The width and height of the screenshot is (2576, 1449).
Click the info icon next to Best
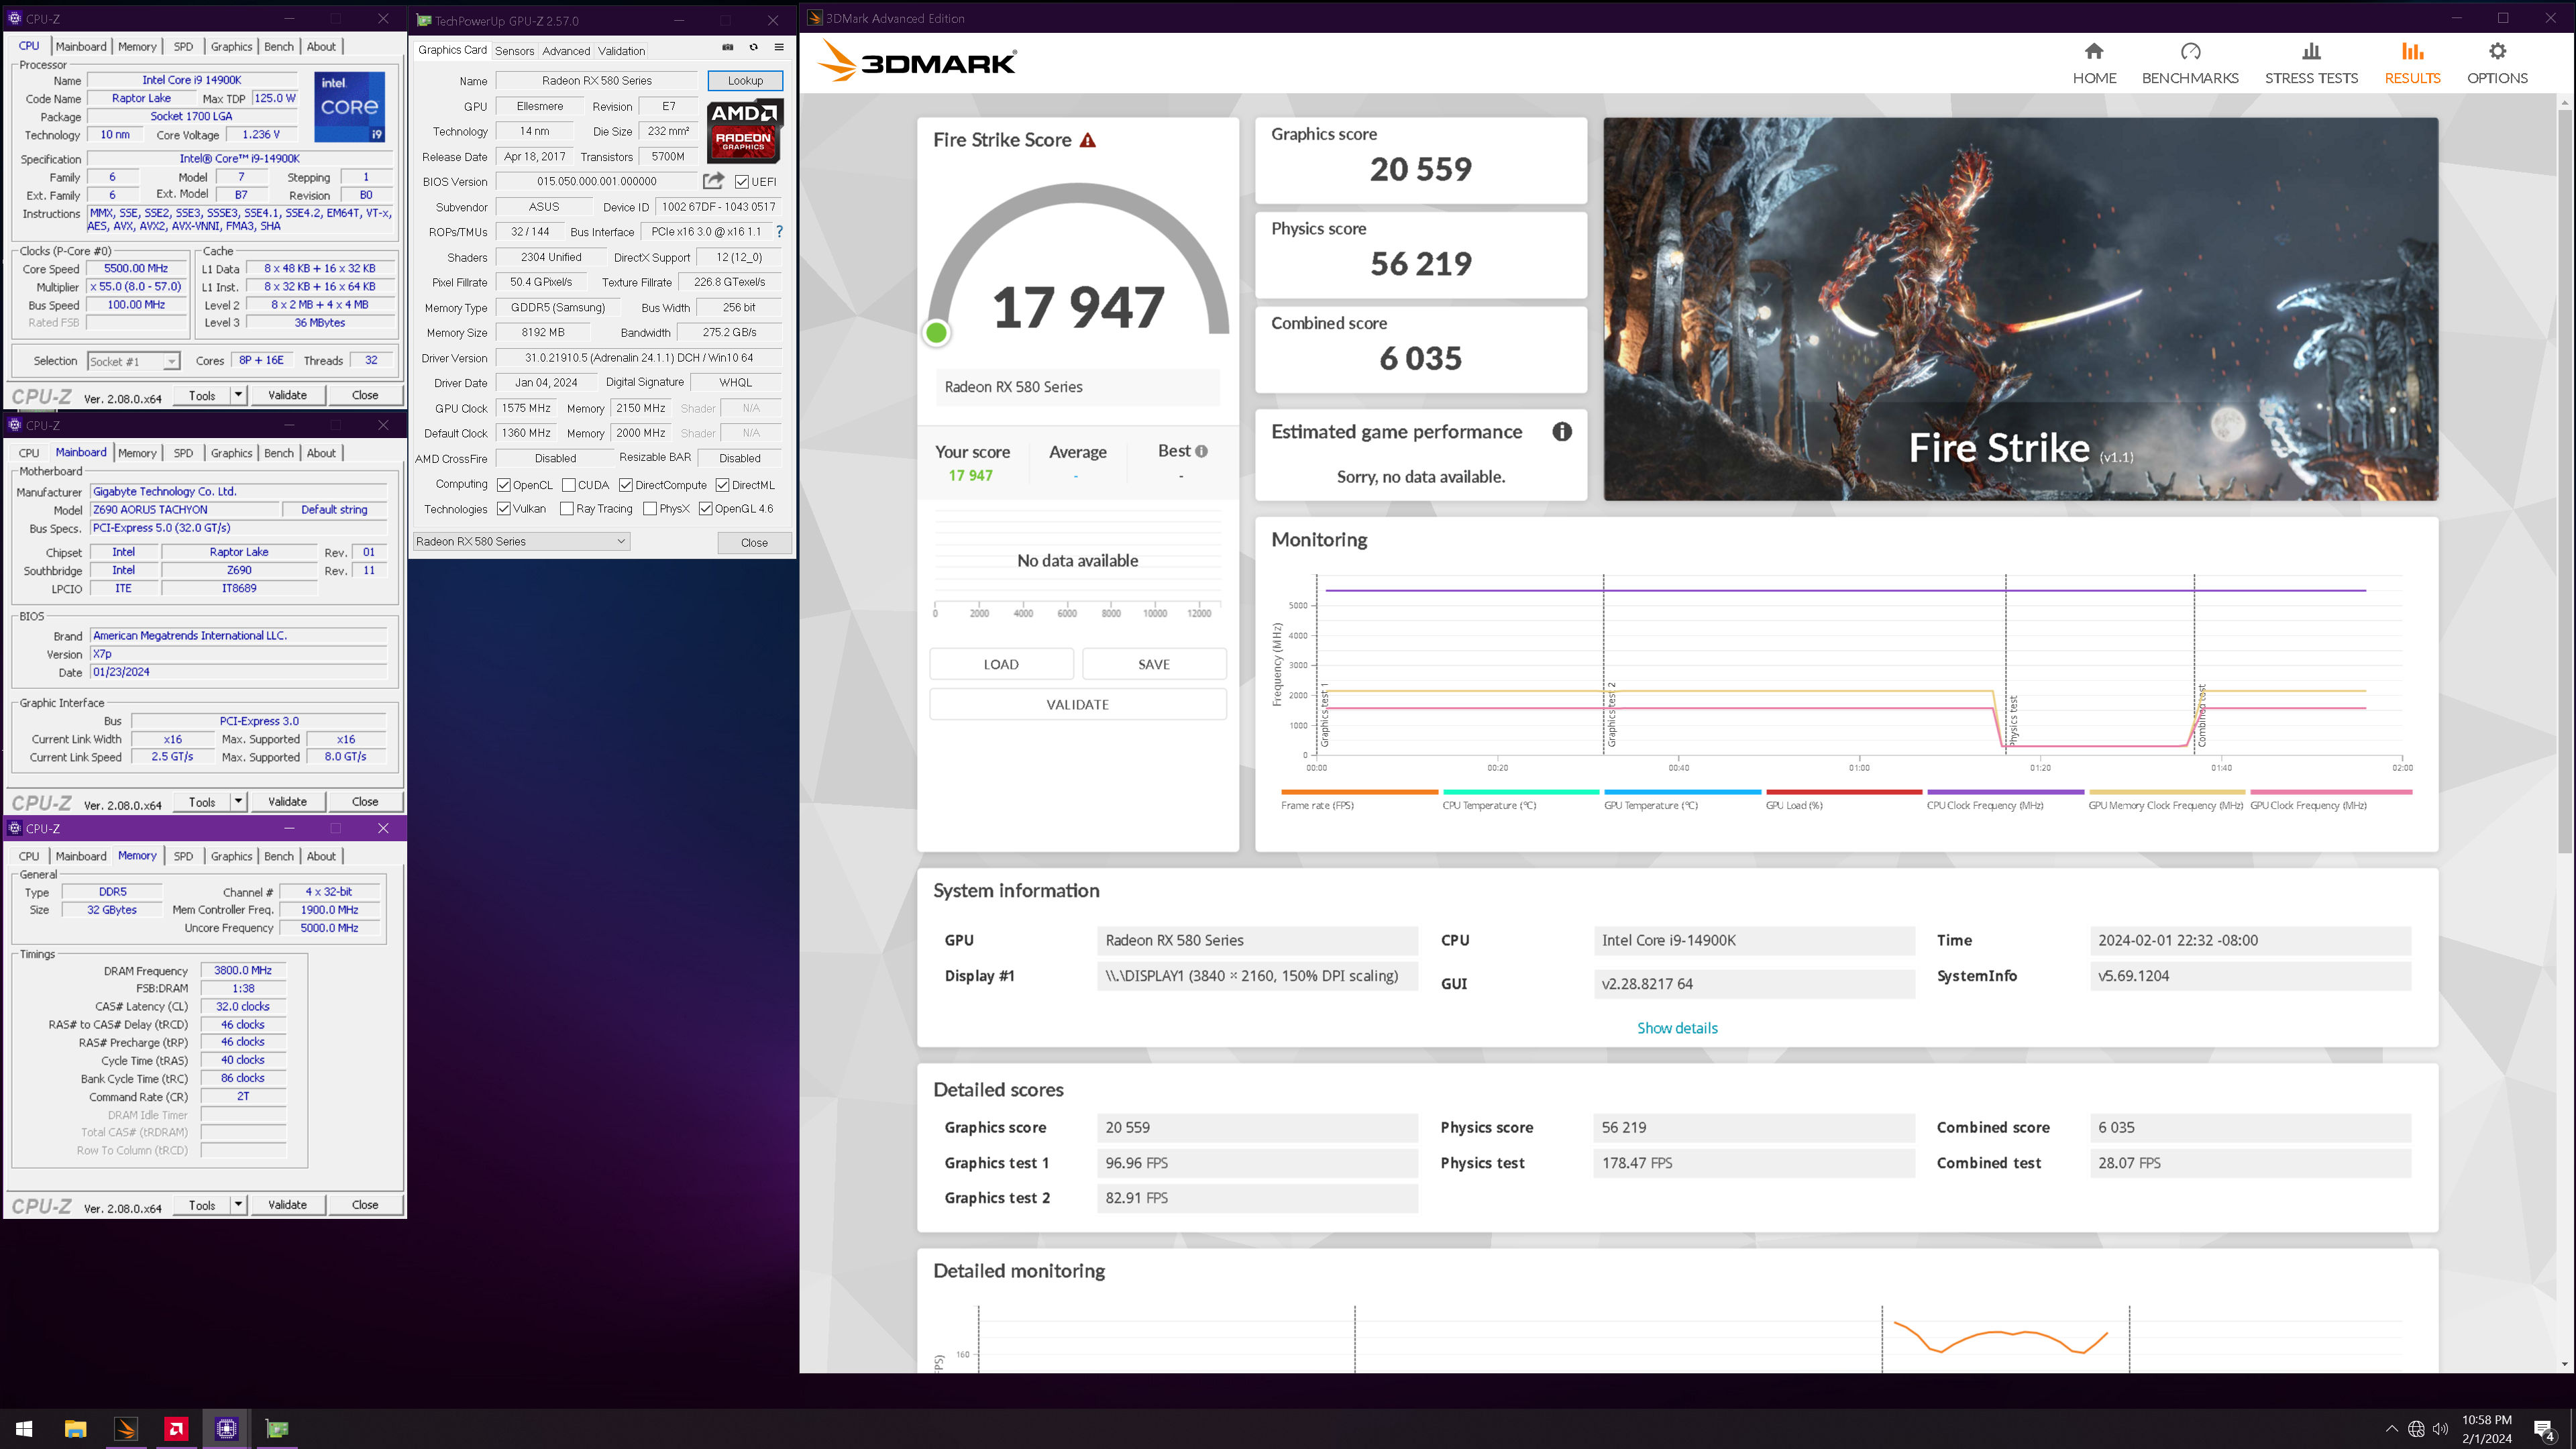coord(1201,452)
